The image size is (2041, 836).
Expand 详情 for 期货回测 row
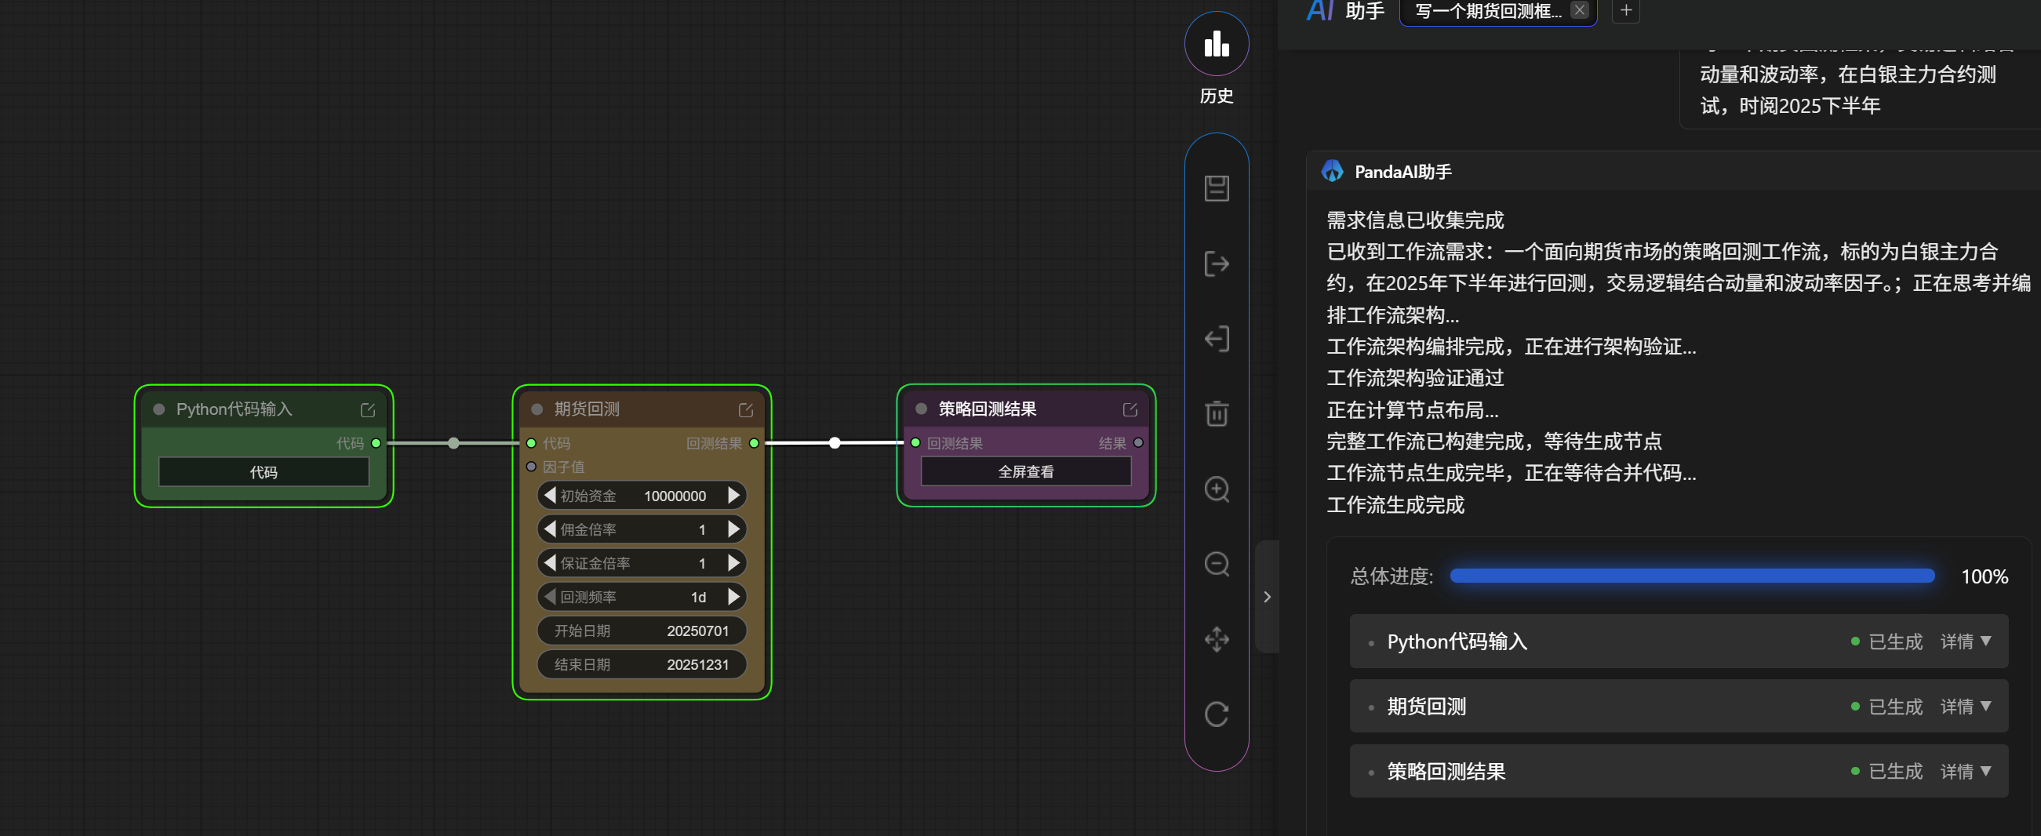pyautogui.click(x=1965, y=706)
